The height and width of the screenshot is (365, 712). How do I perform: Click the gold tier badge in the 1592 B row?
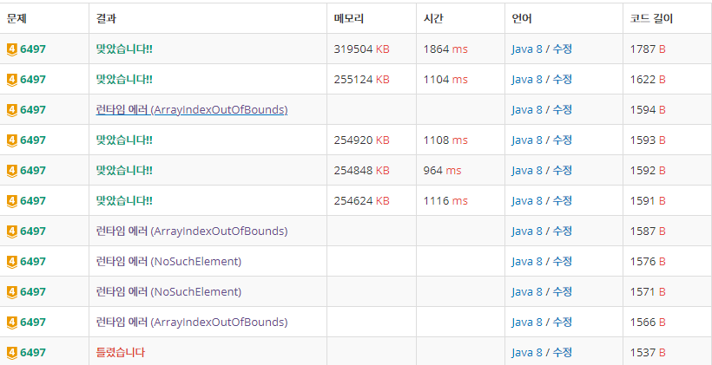[12, 171]
